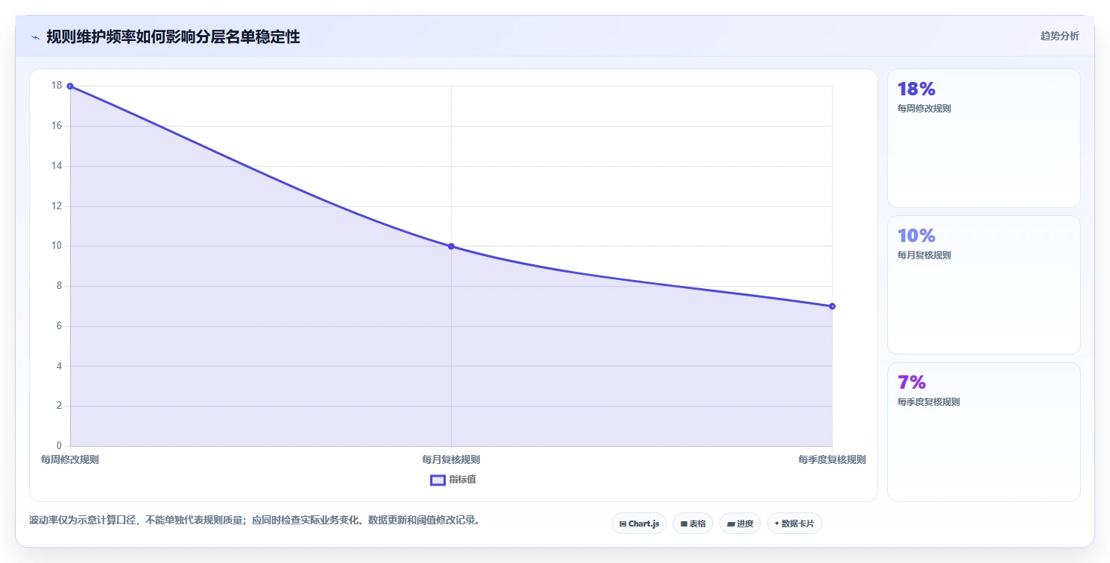The width and height of the screenshot is (1110, 563).
Task: Click the x-axis label 每季度复核规则
Action: (832, 459)
